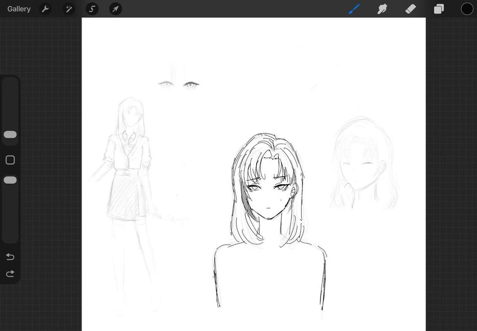Select the Eraser tool
The height and width of the screenshot is (331, 477).
pos(411,9)
